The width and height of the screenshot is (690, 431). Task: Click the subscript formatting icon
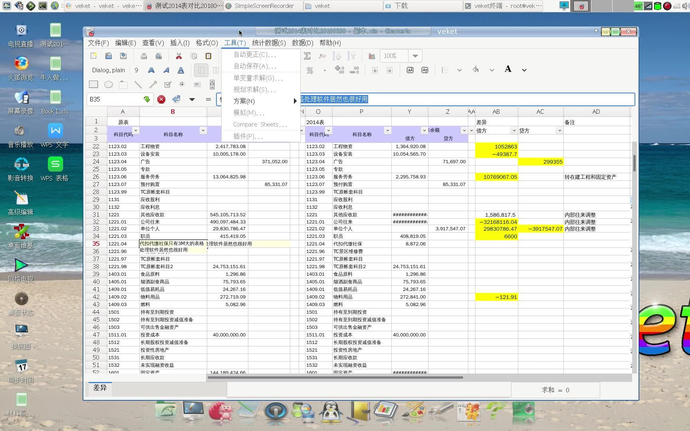[425, 70]
